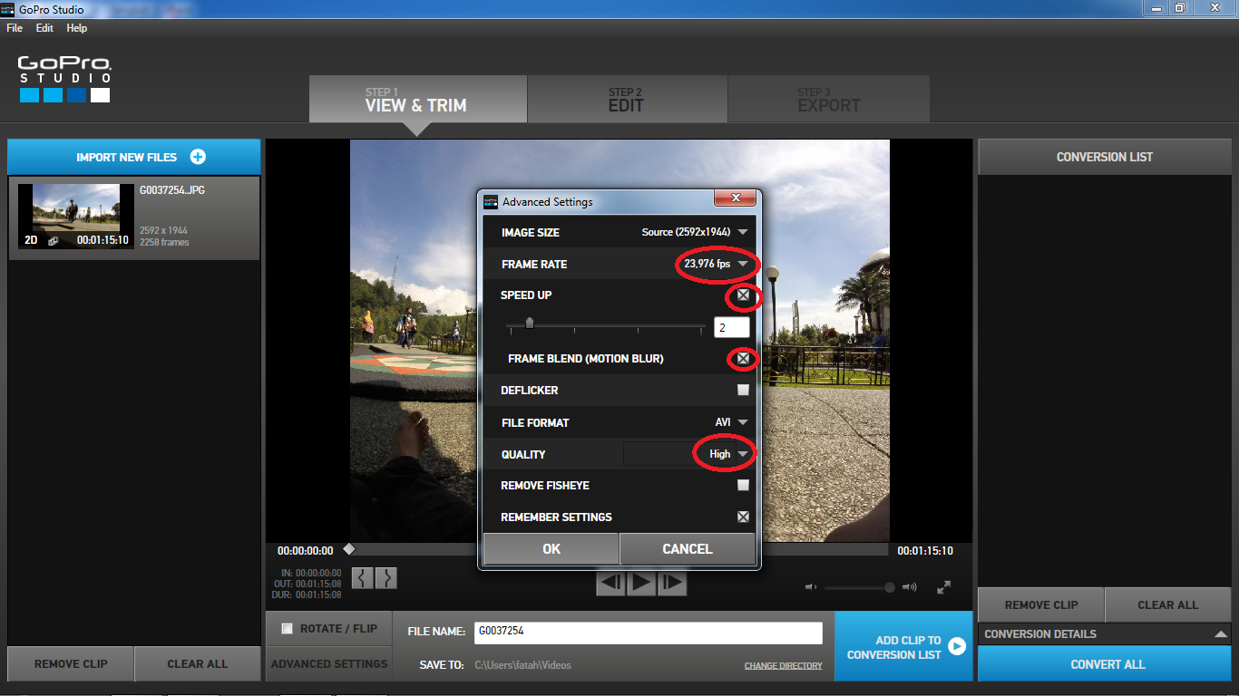Click the Advanced Settings button
This screenshot has width=1239, height=696.
[329, 664]
